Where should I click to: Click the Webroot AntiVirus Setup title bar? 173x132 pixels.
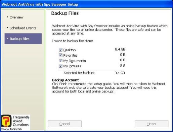[86, 4]
